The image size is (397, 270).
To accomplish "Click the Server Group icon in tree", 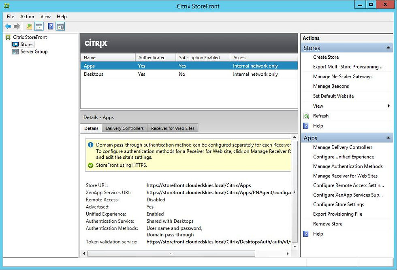I will (x=15, y=52).
